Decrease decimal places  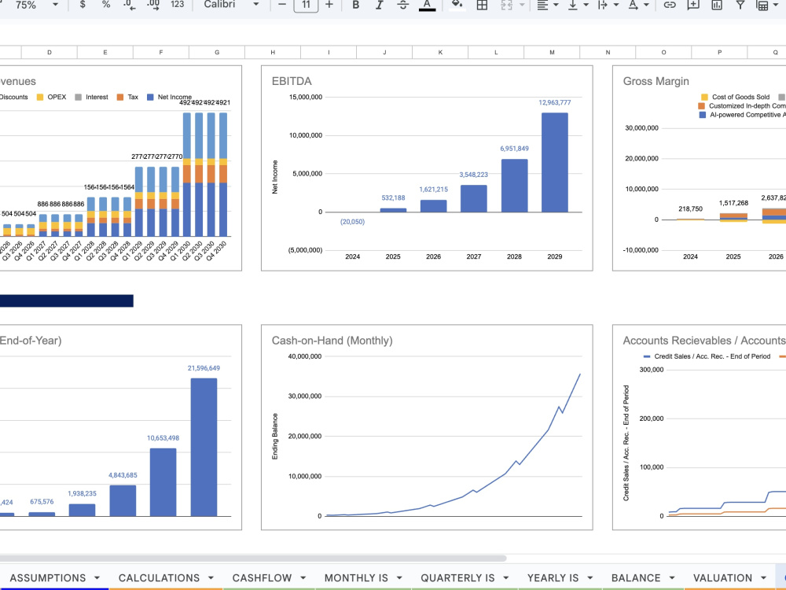click(x=130, y=5)
